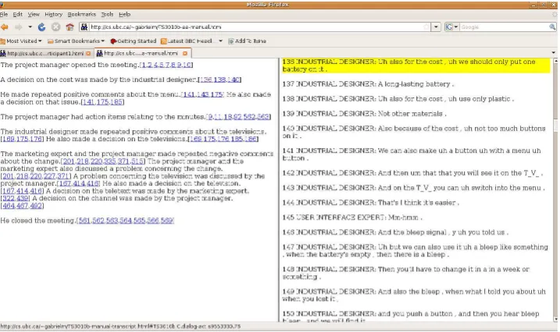
Task: Open link 563 in the minutes action items
Action: click(x=263, y=117)
